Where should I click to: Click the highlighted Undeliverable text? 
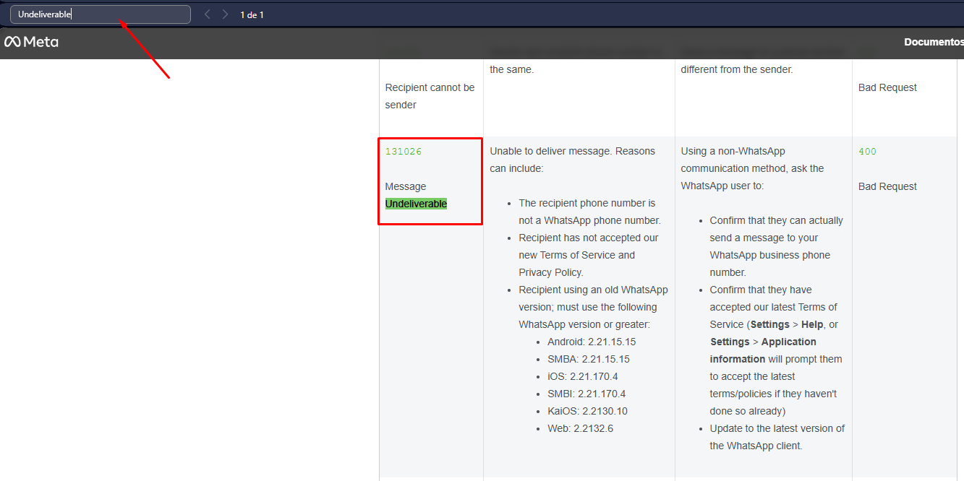(x=416, y=204)
